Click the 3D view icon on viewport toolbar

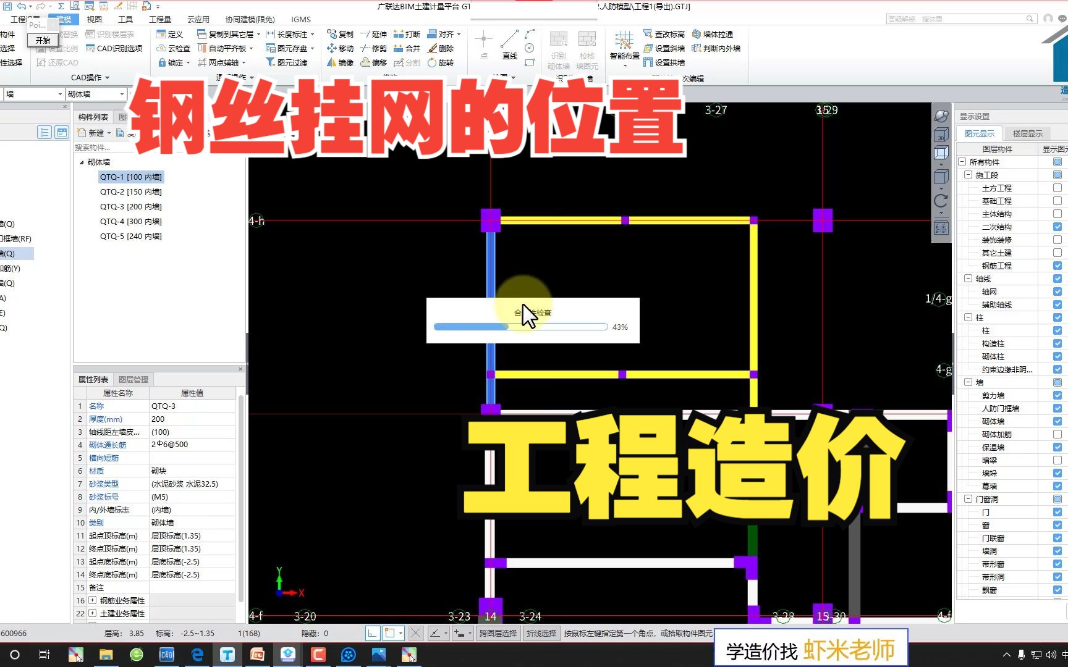click(x=941, y=135)
